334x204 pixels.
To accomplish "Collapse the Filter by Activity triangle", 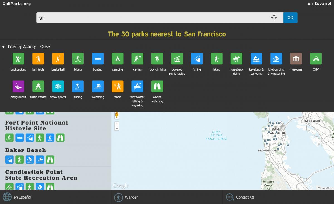I will point(3,47).
